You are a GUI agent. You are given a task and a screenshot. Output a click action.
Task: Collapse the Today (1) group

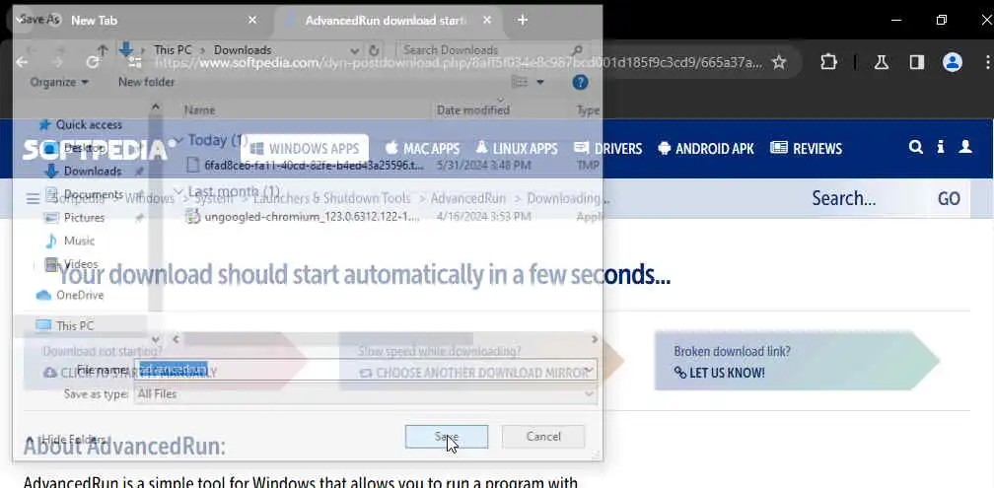(179, 140)
